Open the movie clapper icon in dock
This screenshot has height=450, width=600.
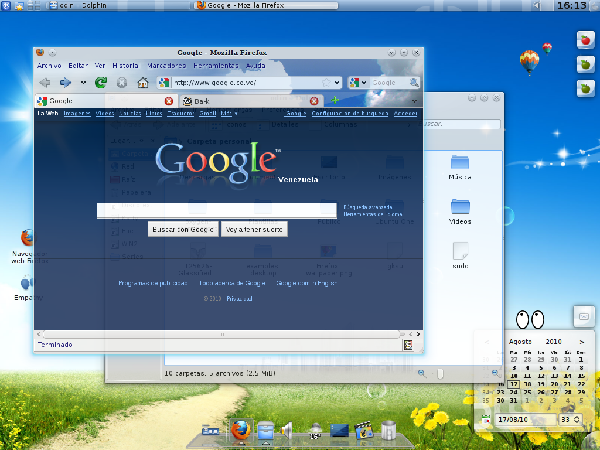pos(364,430)
